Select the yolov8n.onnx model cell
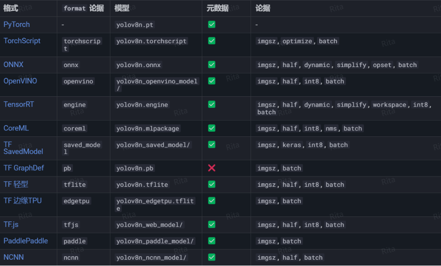This screenshot has height=266, width=441. 138,65
